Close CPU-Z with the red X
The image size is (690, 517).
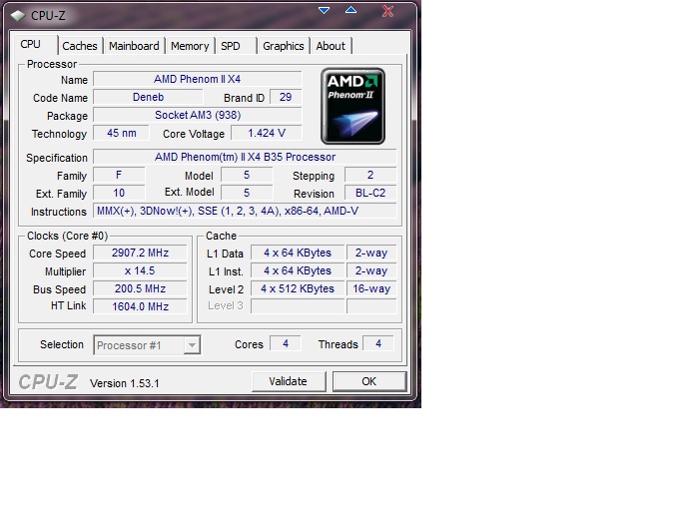coord(387,11)
